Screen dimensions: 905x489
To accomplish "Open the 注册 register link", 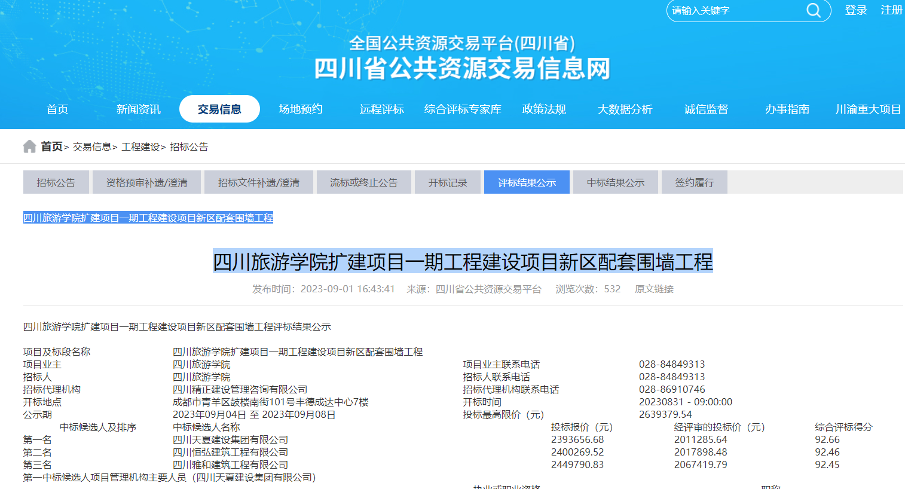I will pos(891,10).
